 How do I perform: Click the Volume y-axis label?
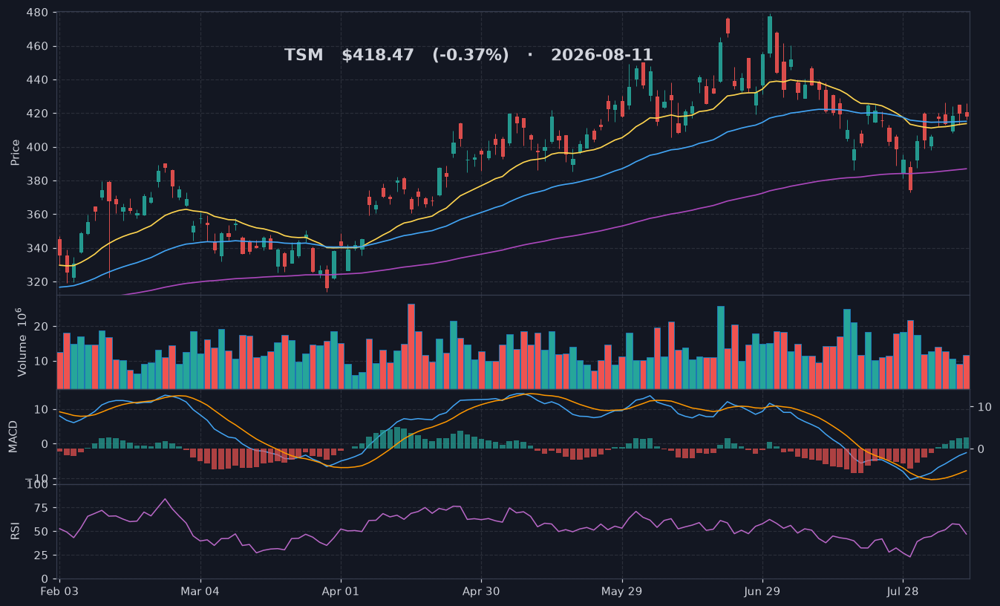(x=22, y=342)
